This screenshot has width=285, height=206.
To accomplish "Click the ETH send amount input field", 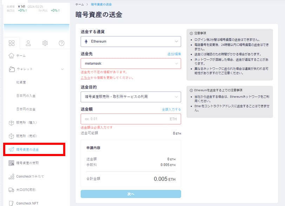I will [130, 120].
